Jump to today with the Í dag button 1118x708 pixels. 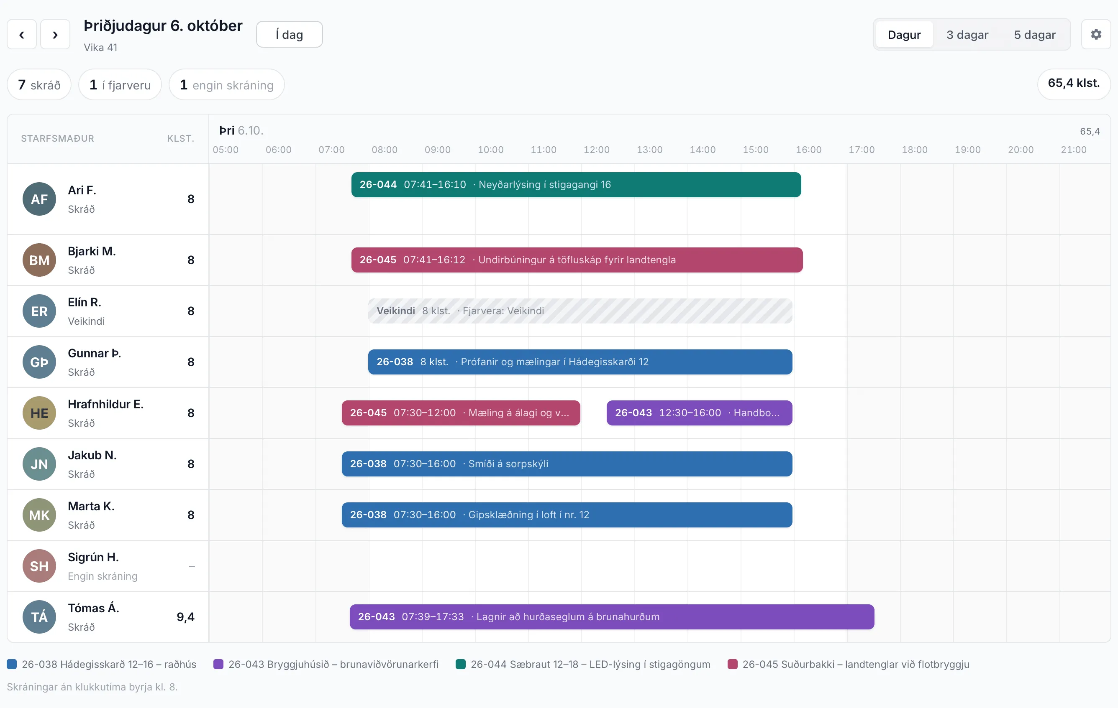(289, 34)
